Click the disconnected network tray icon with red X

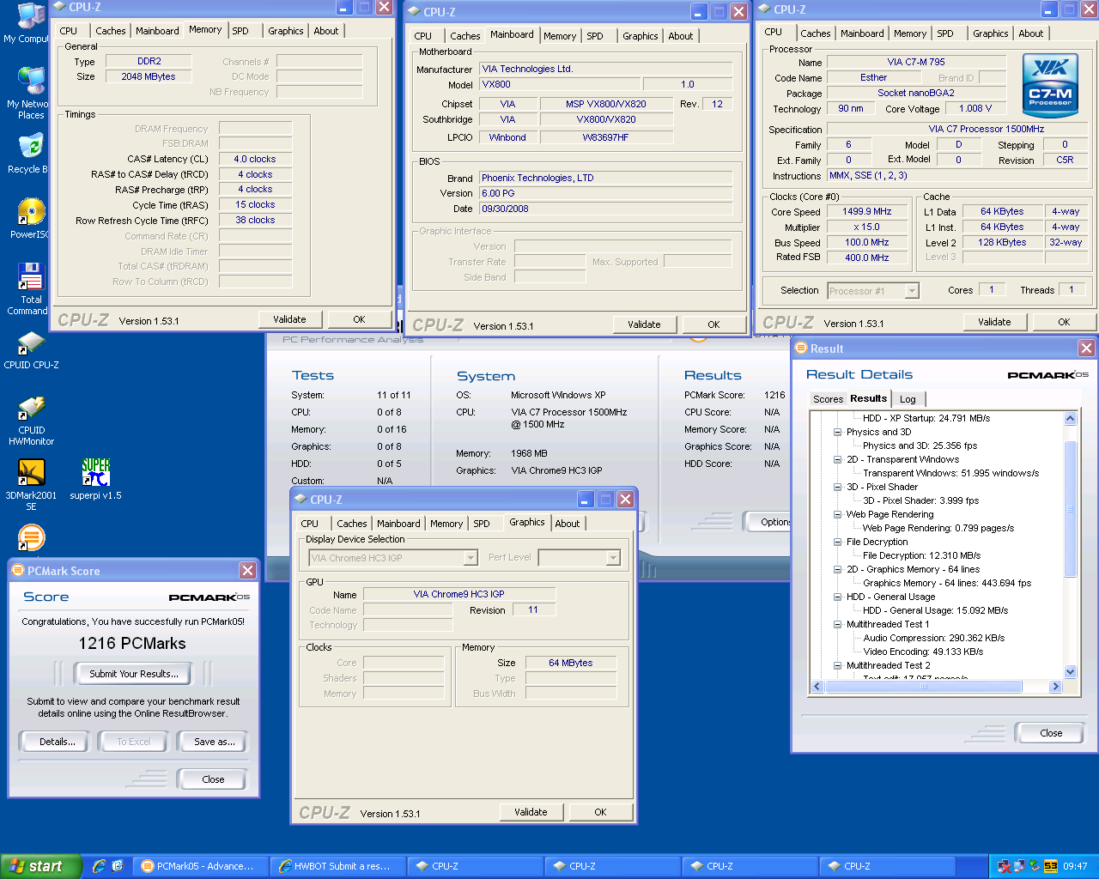coord(1004,866)
